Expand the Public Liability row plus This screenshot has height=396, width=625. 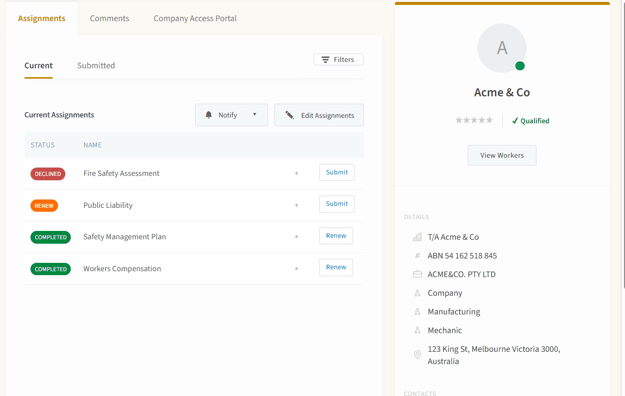[x=297, y=205]
